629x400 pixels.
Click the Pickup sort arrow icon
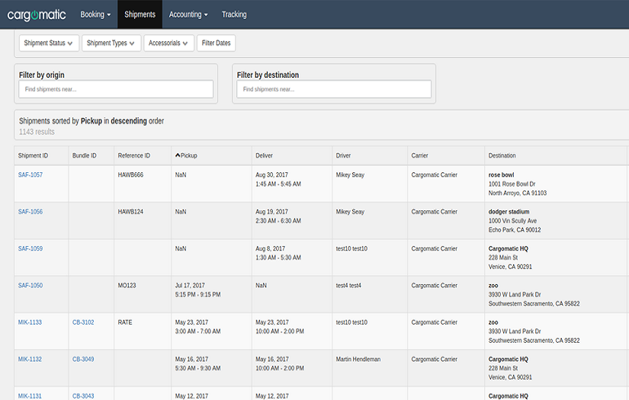click(178, 155)
